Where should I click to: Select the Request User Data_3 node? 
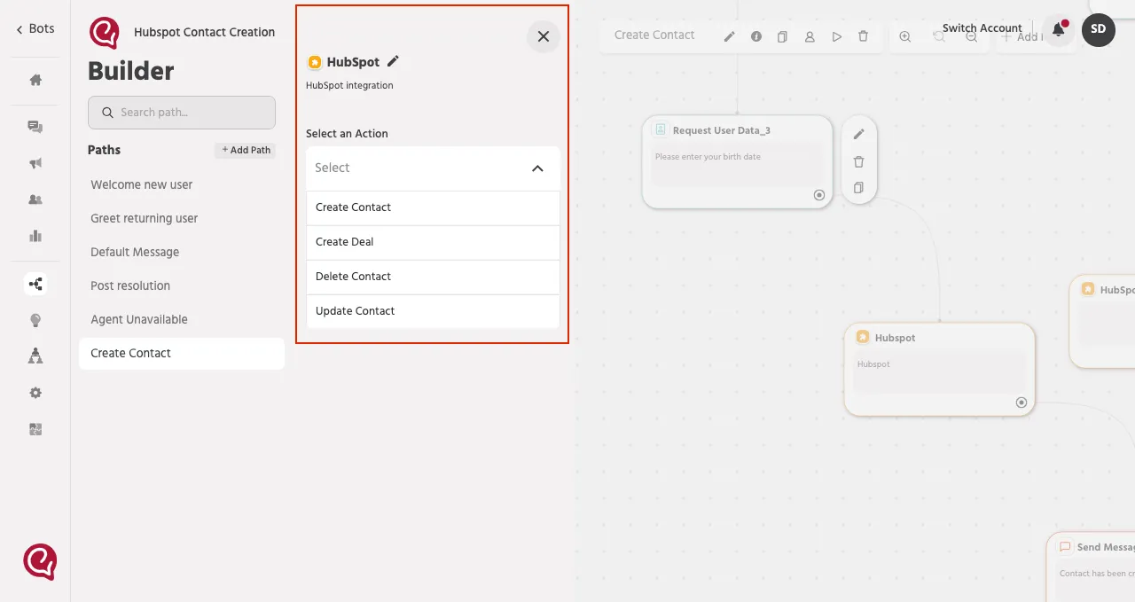tap(738, 162)
